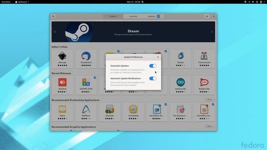Click the network icon in top bar
Image resolution: width=267 pixels, height=150 pixels.
(249, 2)
